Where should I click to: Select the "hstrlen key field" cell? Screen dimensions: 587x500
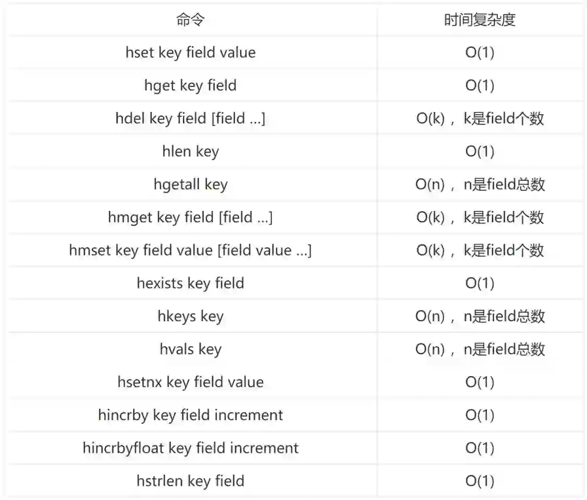[x=190, y=481]
